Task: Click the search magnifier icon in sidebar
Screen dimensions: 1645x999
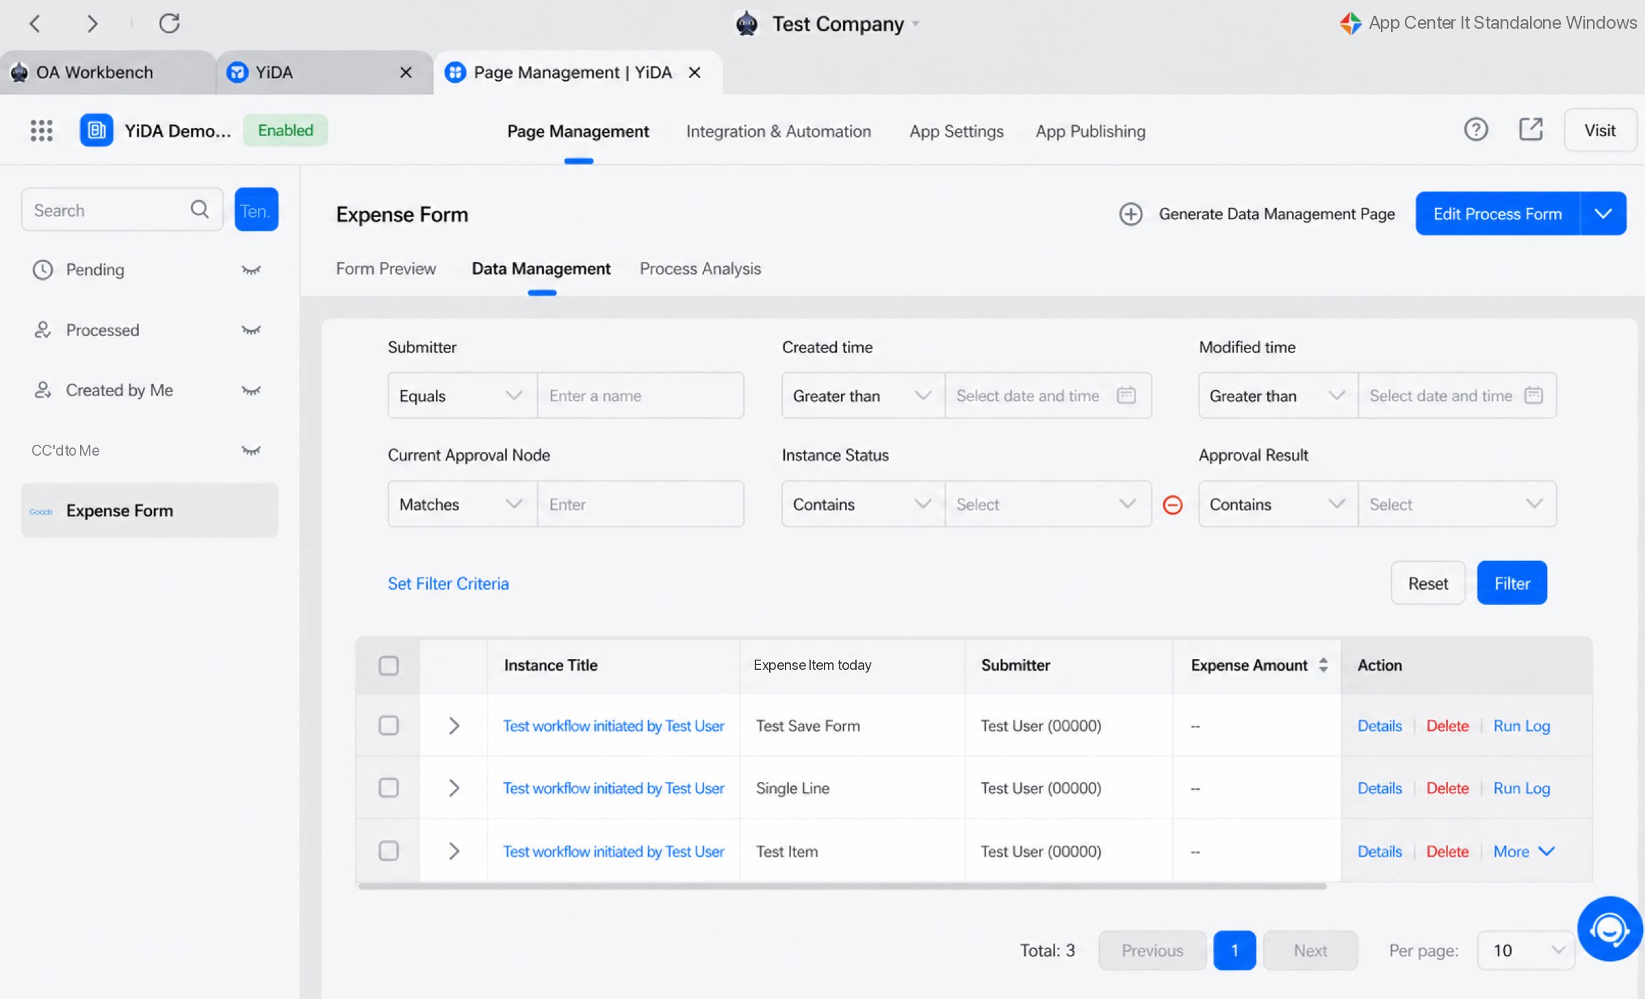Action: [199, 209]
